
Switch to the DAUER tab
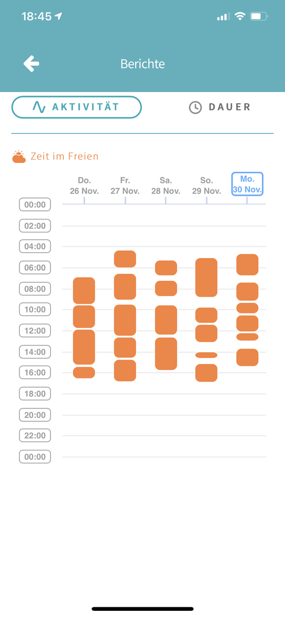[220, 107]
